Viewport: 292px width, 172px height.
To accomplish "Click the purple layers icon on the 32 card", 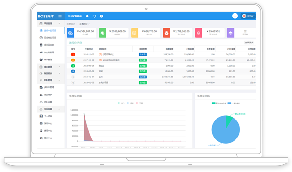I will (231, 33).
